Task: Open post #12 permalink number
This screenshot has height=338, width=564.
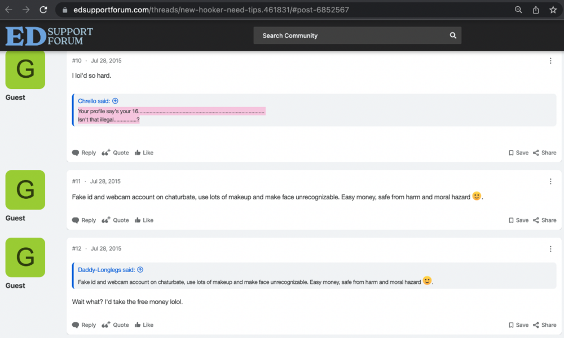Action: click(x=77, y=248)
